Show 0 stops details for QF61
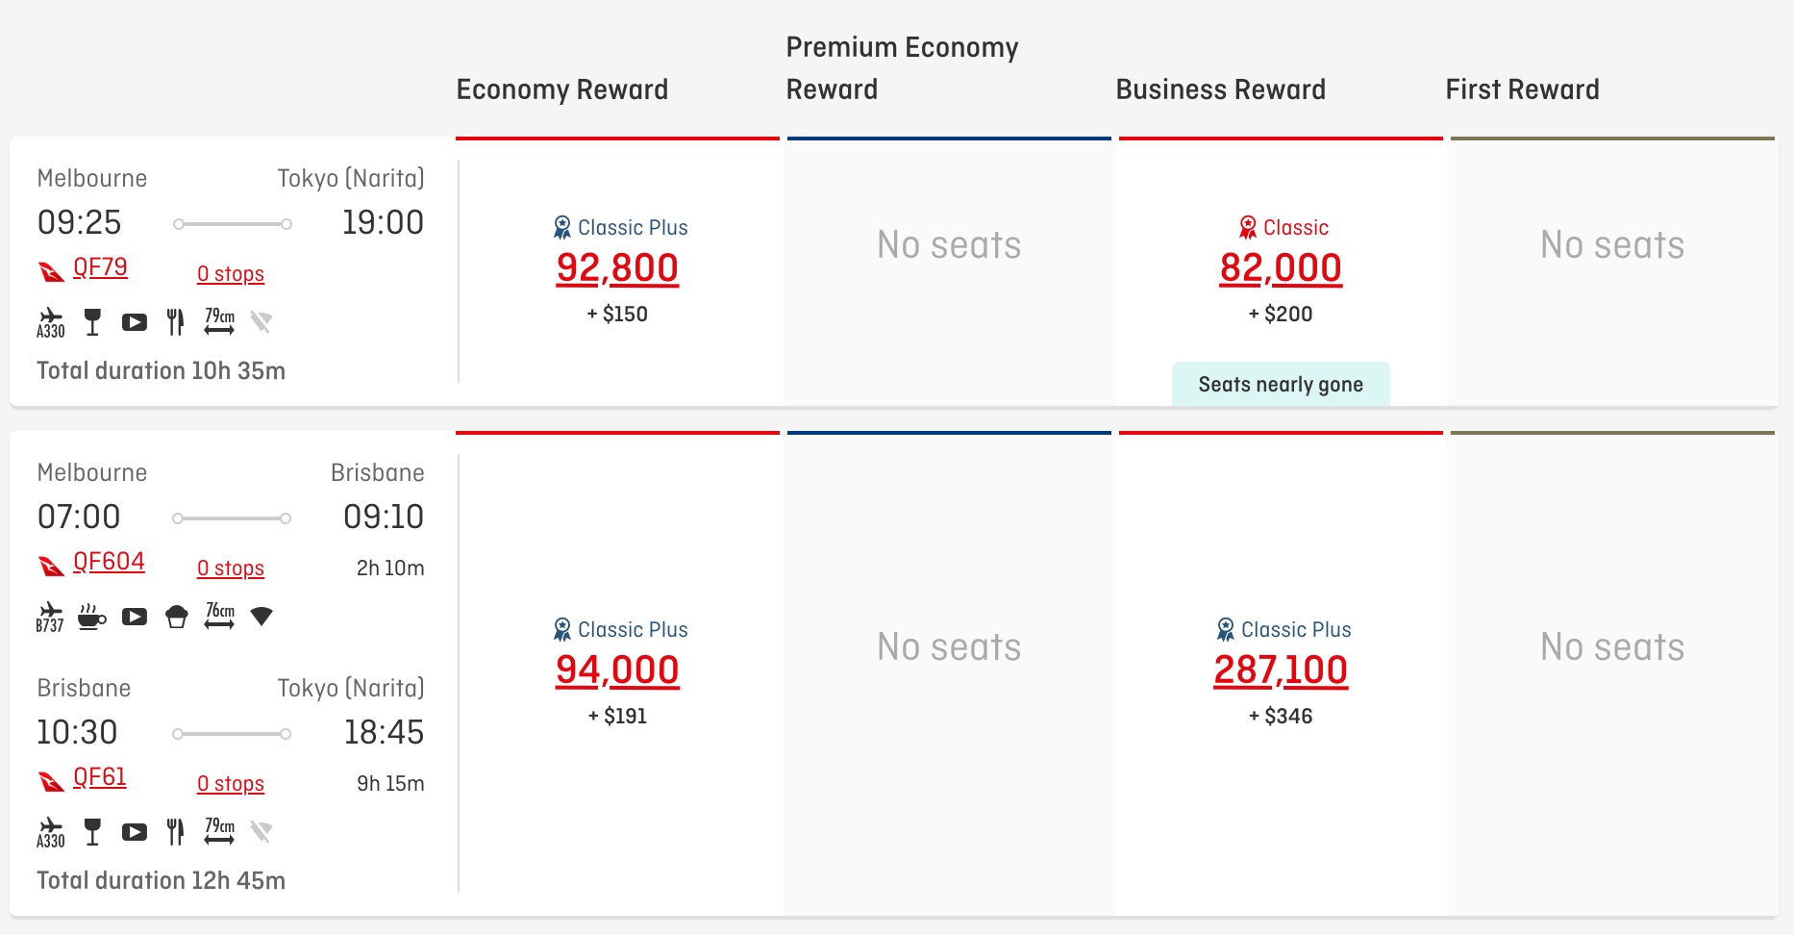Image resolution: width=1794 pixels, height=935 pixels. [231, 784]
